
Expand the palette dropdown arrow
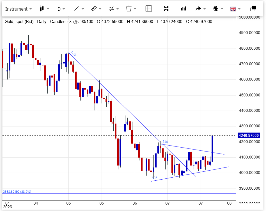click(222, 9)
